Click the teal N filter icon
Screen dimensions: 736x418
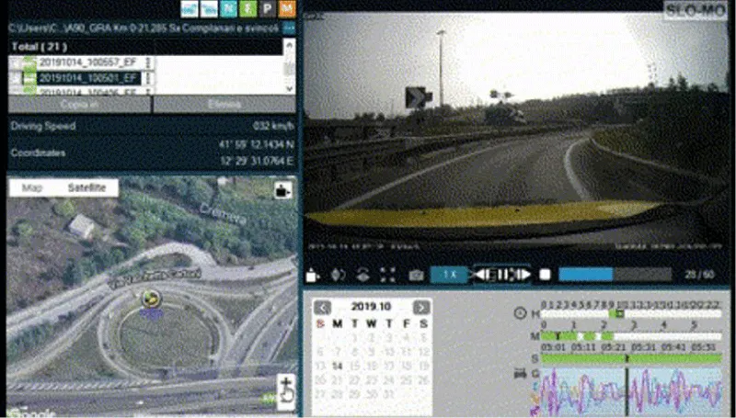click(227, 9)
